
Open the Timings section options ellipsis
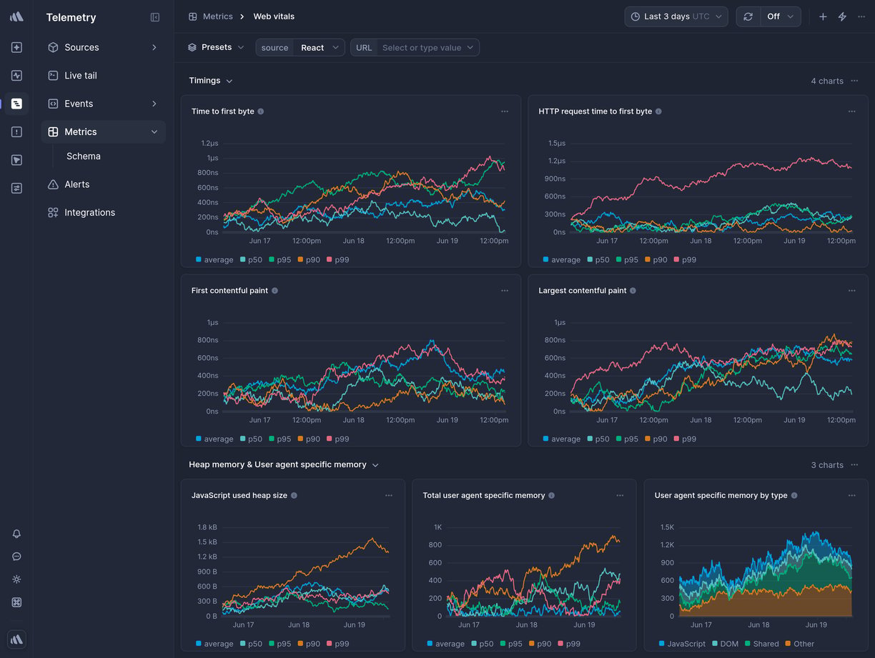point(854,81)
